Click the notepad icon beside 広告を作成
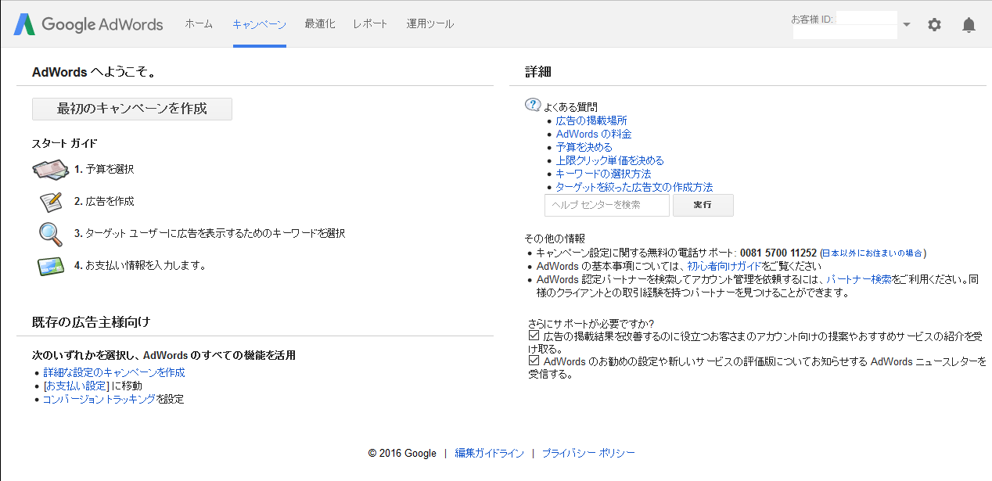 51,202
